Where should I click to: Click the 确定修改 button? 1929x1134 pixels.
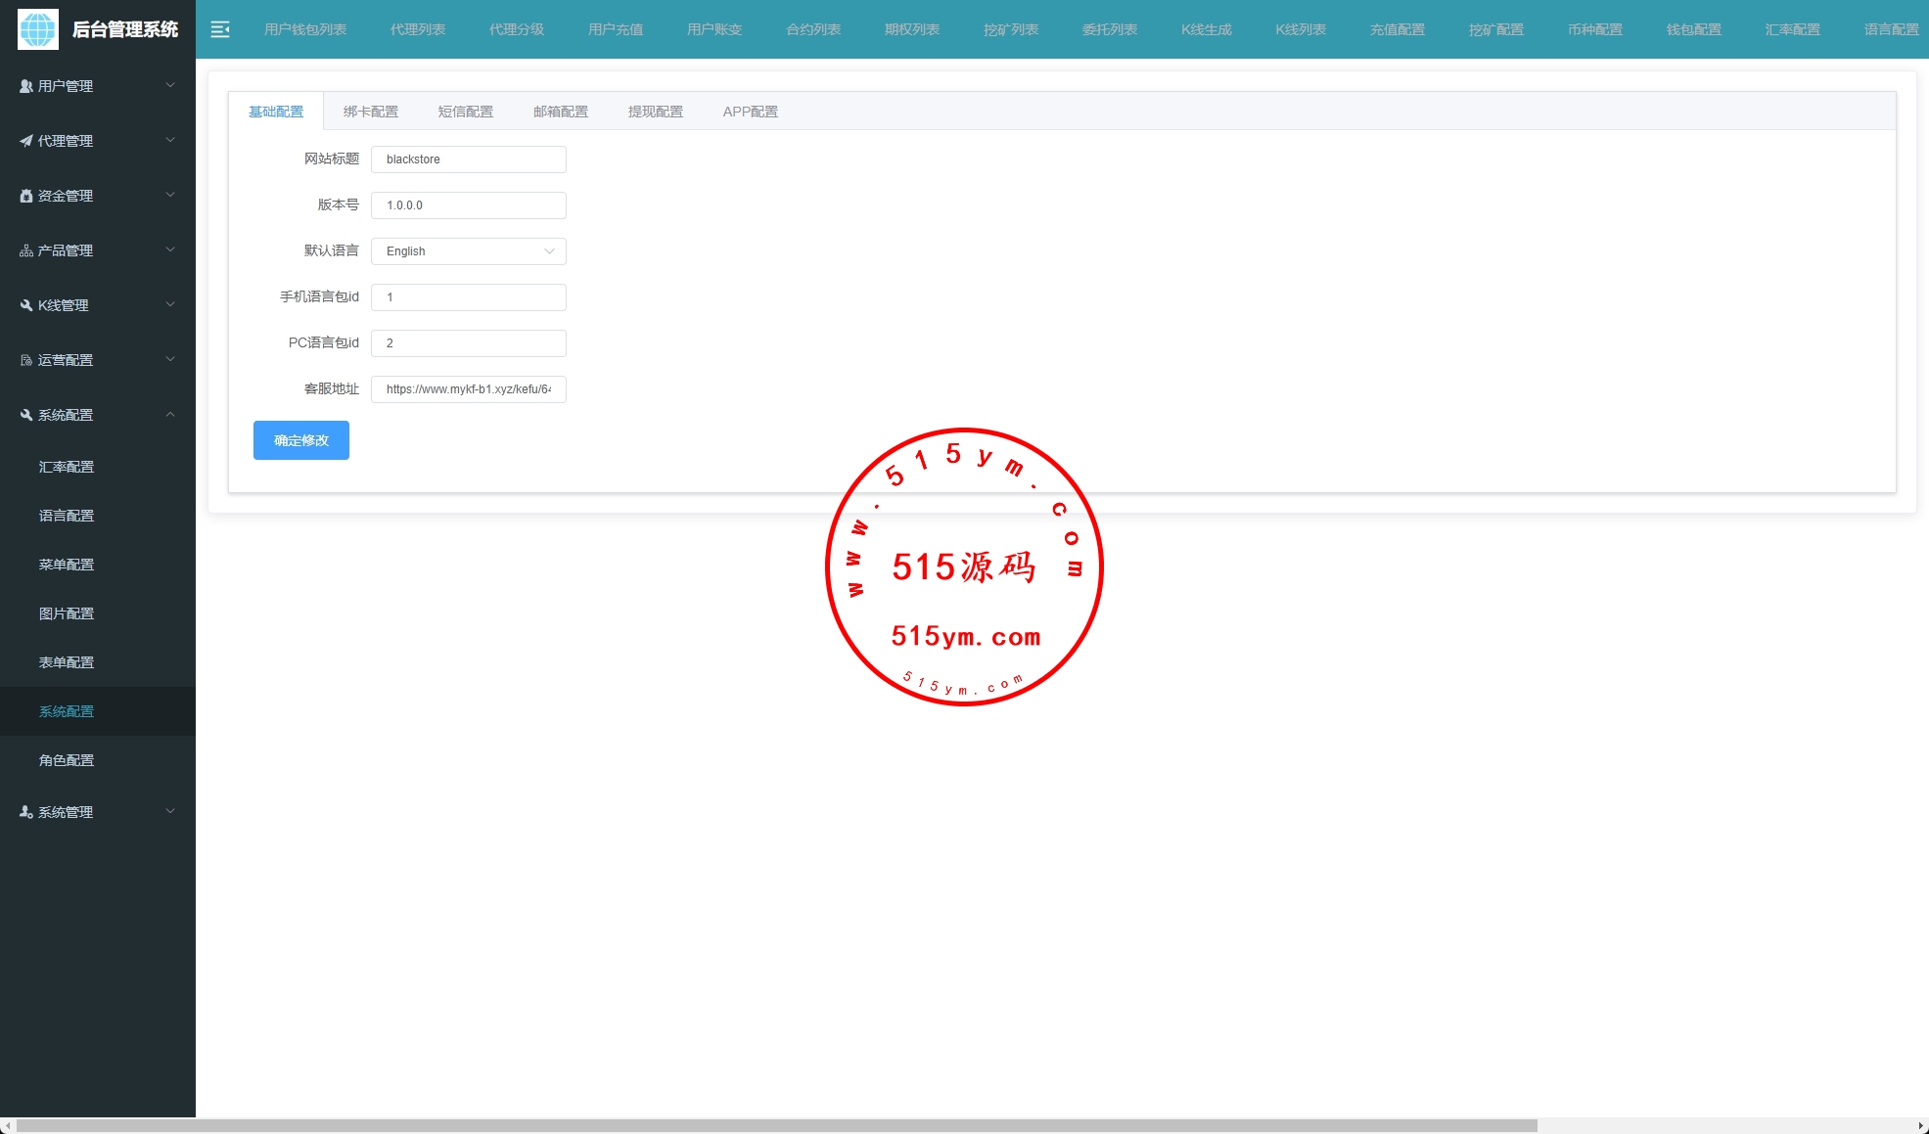tap(301, 440)
